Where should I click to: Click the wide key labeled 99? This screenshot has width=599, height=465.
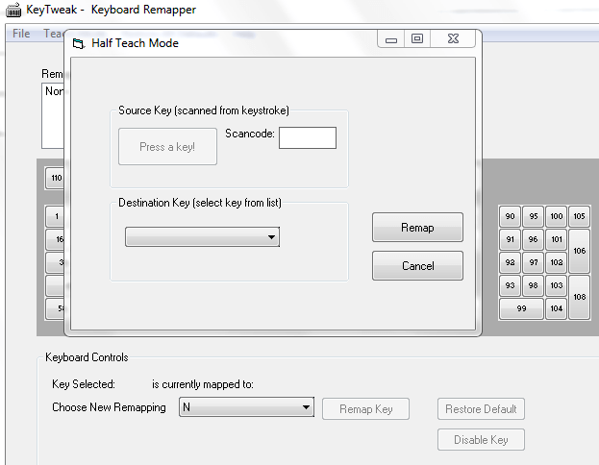[521, 308]
